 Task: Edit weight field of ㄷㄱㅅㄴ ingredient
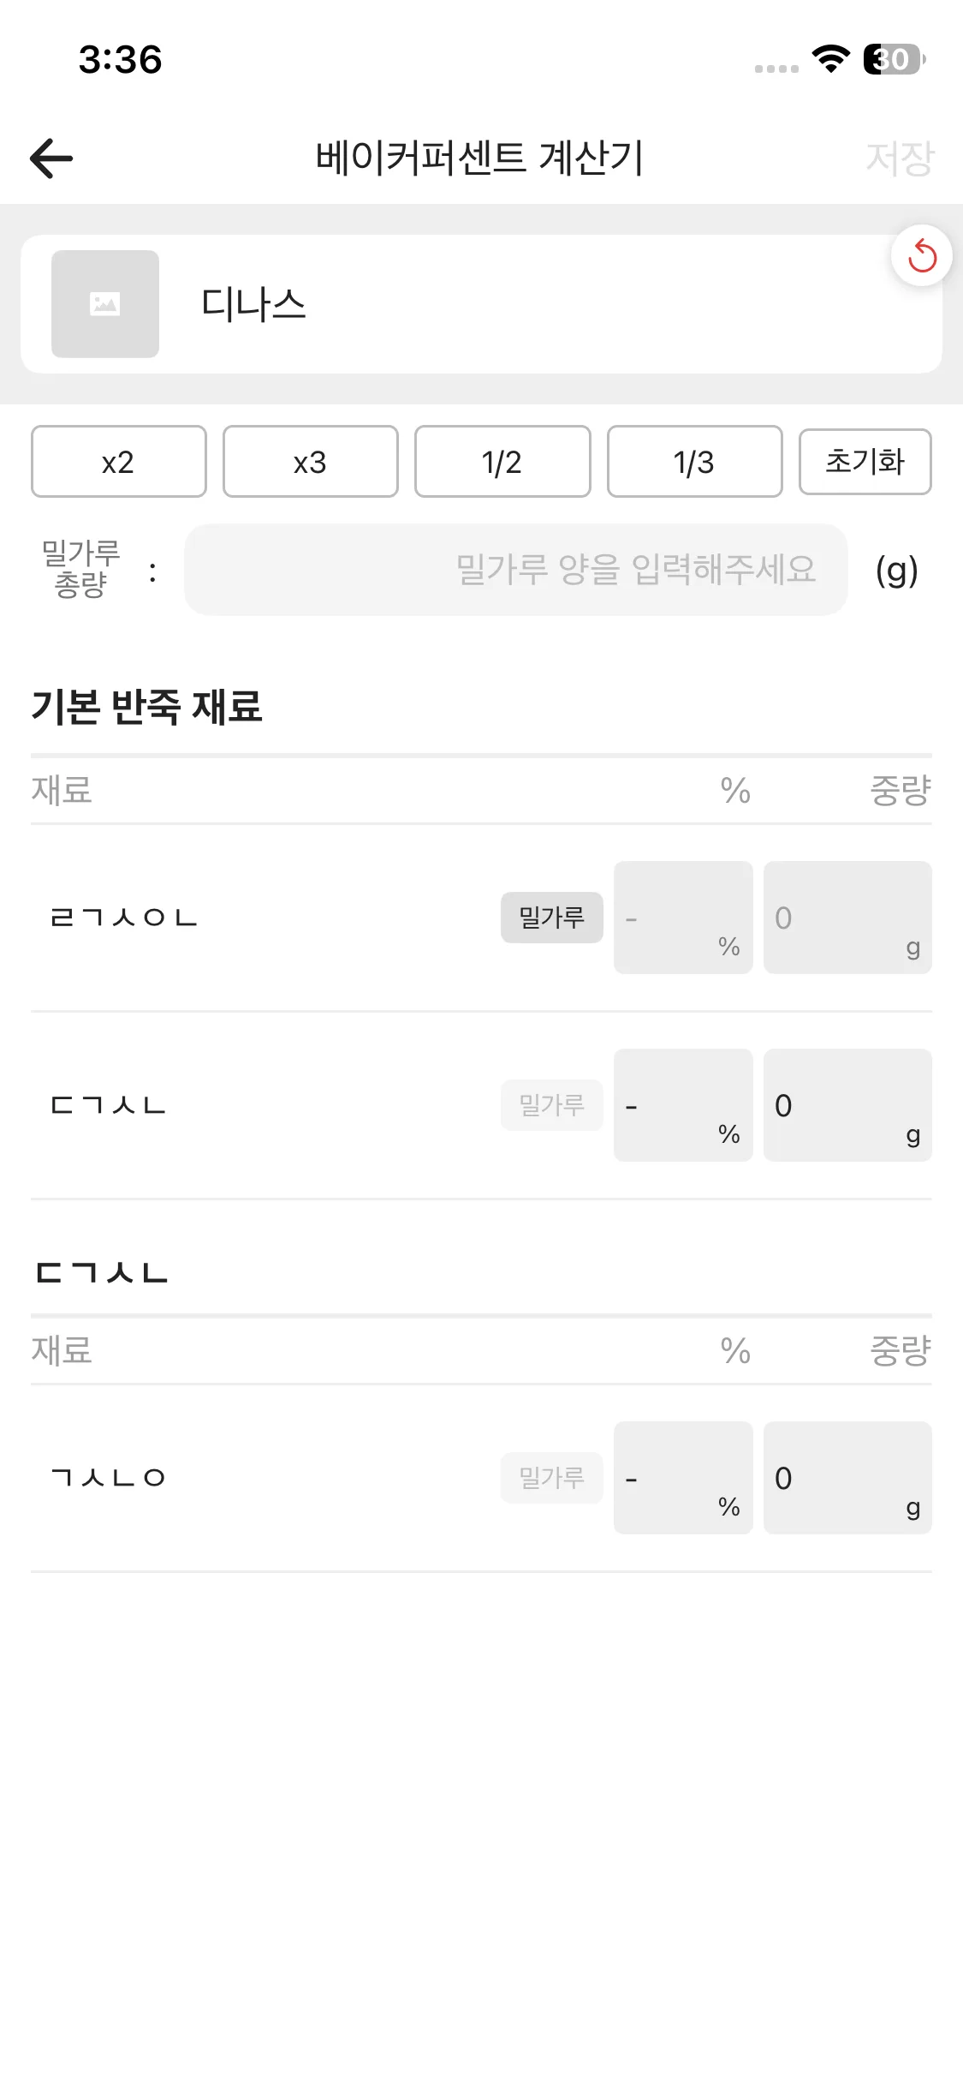(847, 1105)
